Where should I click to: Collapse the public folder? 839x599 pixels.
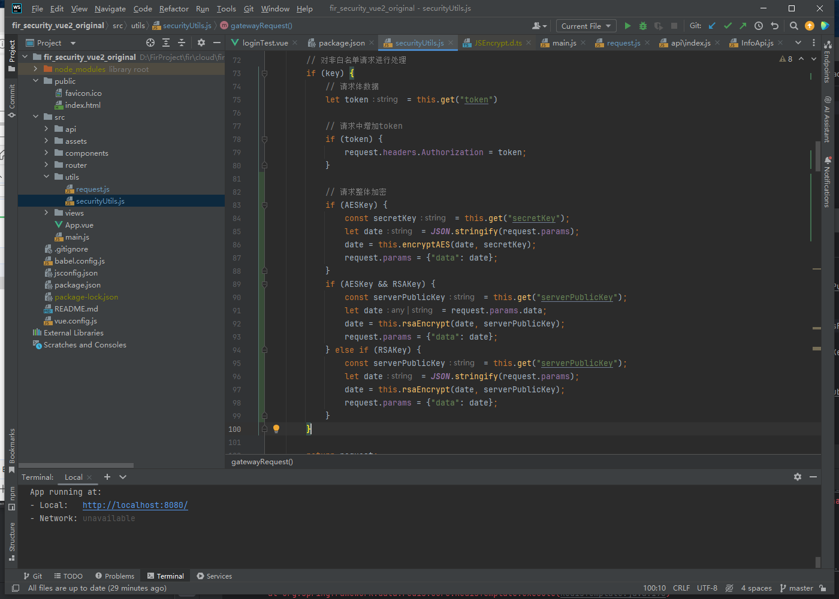35,81
